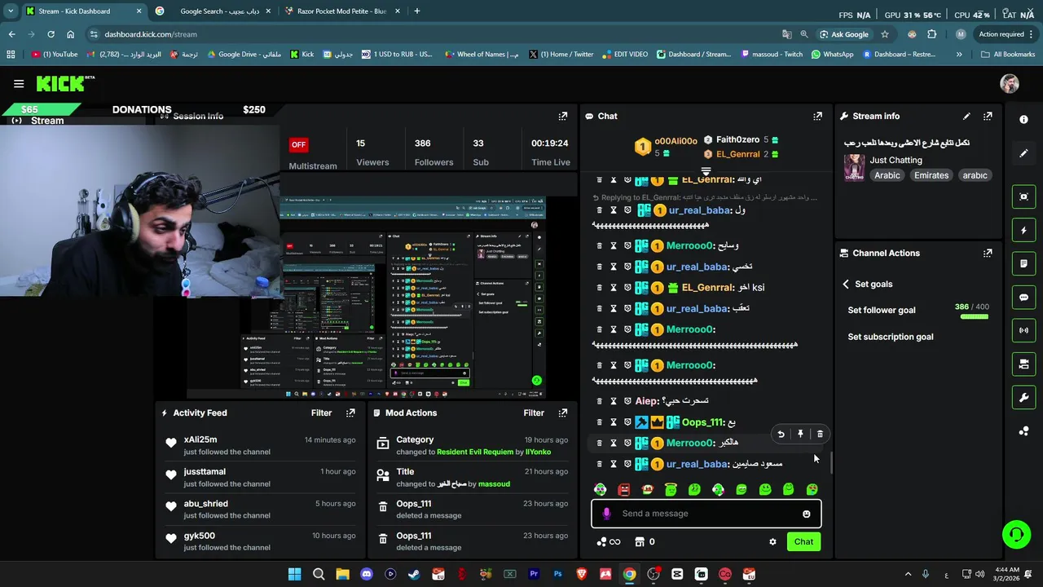Screen dimensions: 1043x587
Task: Open the YouTube bookmark
Action: (x=55, y=55)
